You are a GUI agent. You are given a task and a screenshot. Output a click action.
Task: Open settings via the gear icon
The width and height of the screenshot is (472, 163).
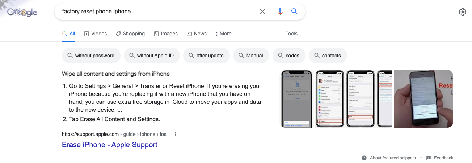pos(462,12)
